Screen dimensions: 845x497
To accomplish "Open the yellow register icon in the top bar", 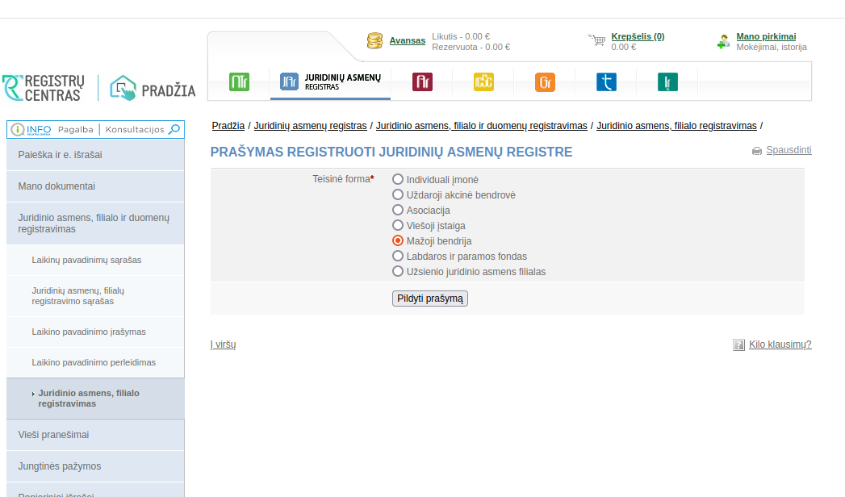I will click(x=483, y=81).
